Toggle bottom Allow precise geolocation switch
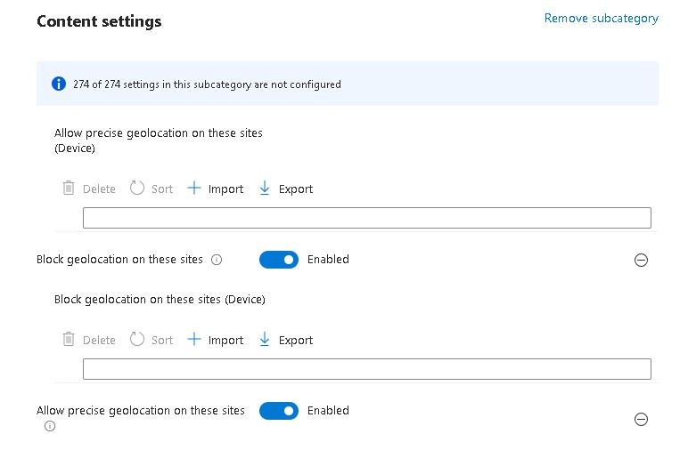 279,411
